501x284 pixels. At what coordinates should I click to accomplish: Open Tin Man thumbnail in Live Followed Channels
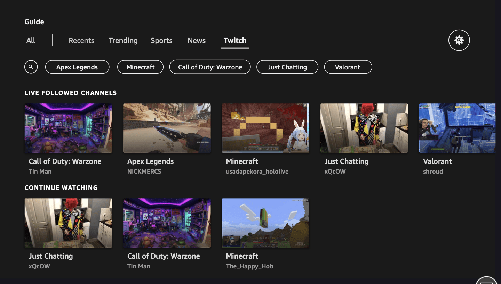pos(69,128)
